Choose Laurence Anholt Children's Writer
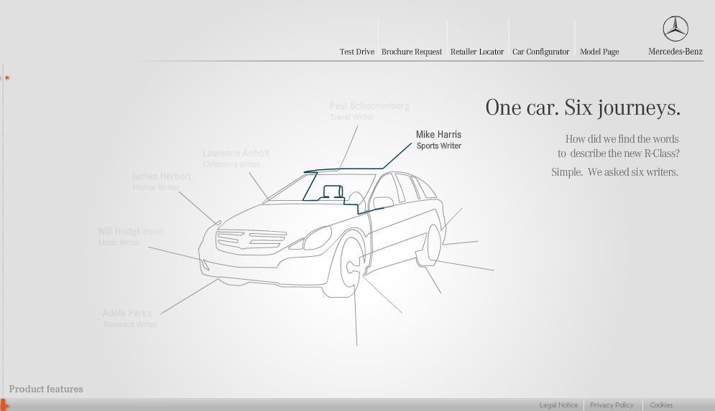This screenshot has width=715, height=411. (236, 159)
